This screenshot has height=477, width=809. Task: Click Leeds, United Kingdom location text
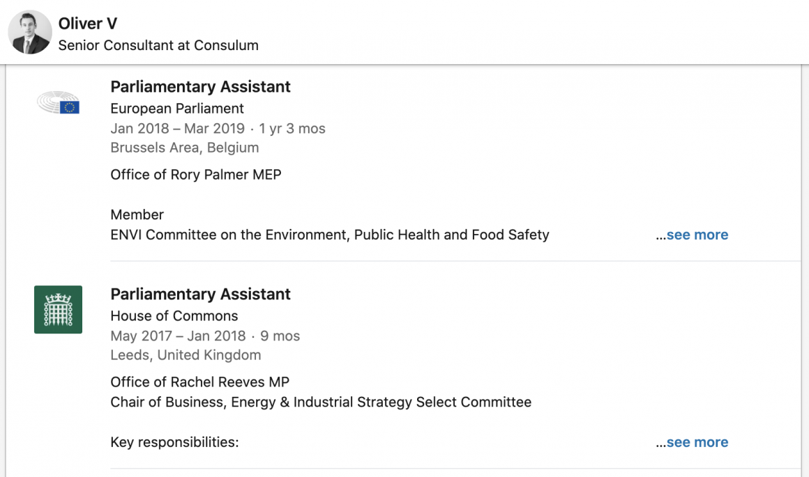tap(186, 355)
